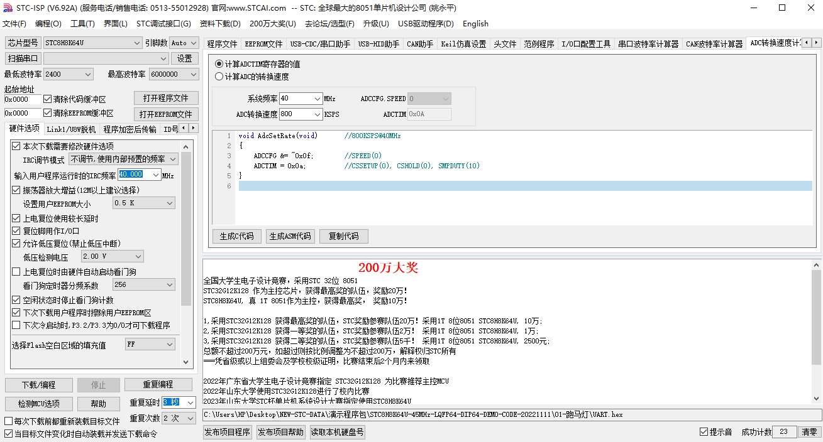This screenshot has width=823, height=442.
Task: Switch to the 串口波特率计算器 tab
Action: 648,44
